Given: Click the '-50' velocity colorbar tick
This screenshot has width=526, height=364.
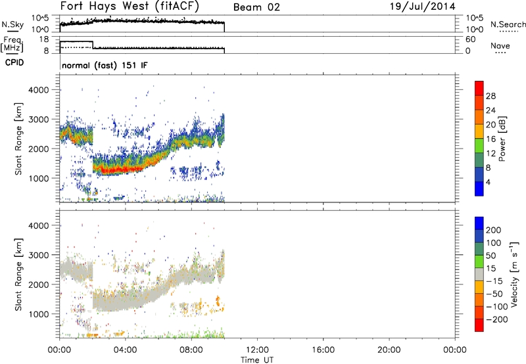Looking at the screenshot, I should [495, 294].
